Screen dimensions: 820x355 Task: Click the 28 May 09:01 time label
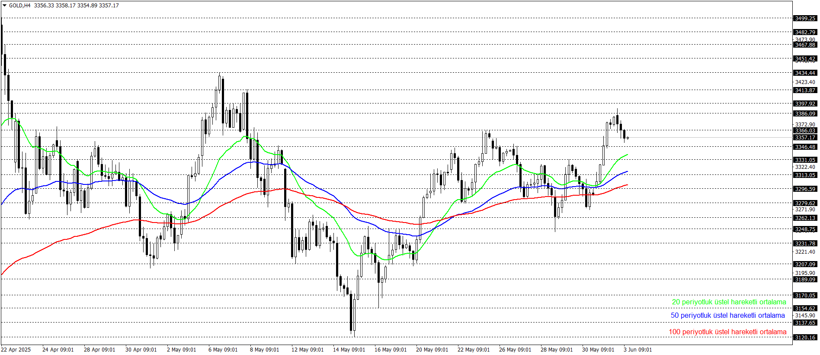pos(557,350)
